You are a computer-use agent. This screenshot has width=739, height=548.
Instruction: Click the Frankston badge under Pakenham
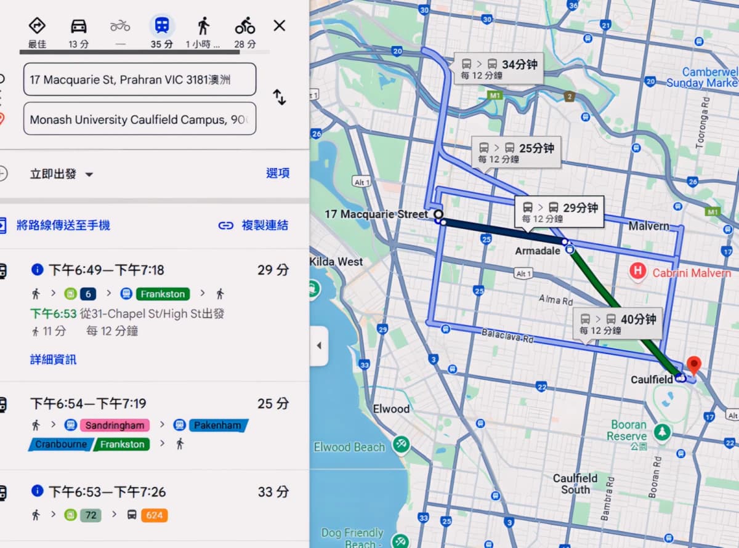click(x=122, y=444)
